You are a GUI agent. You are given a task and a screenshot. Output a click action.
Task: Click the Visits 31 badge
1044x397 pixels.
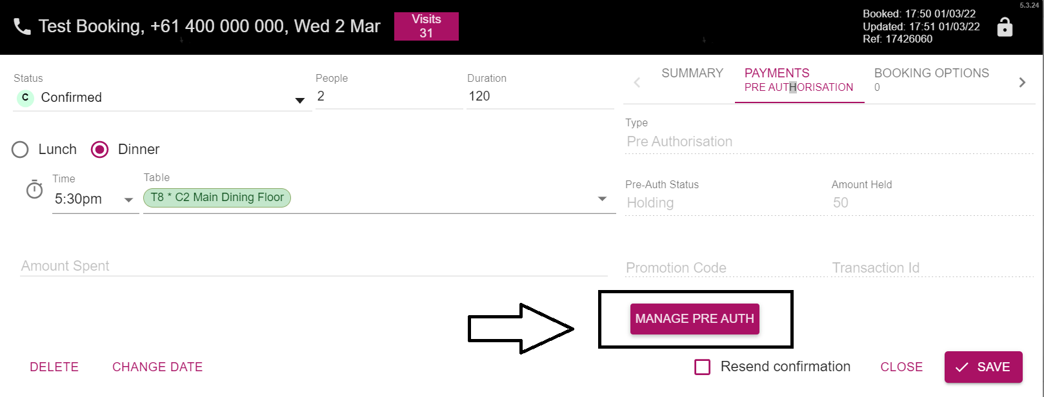(426, 26)
